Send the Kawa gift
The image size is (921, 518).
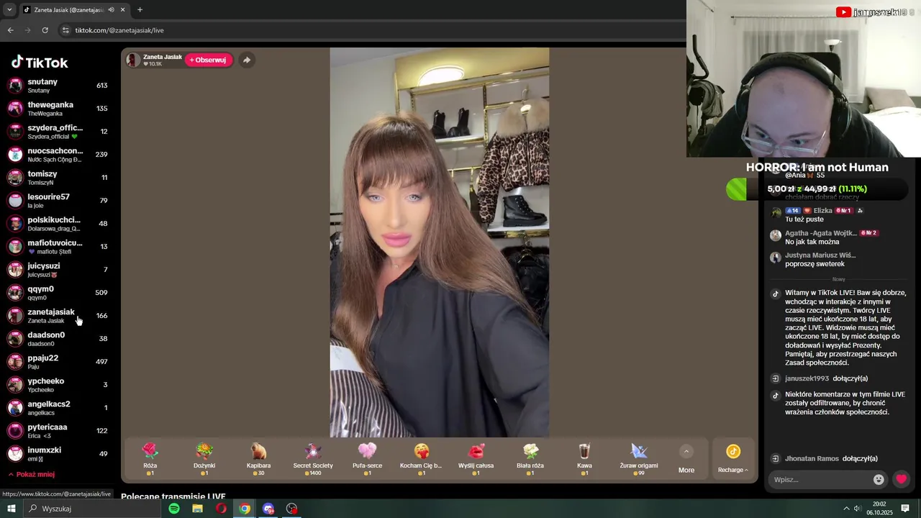[x=584, y=458]
